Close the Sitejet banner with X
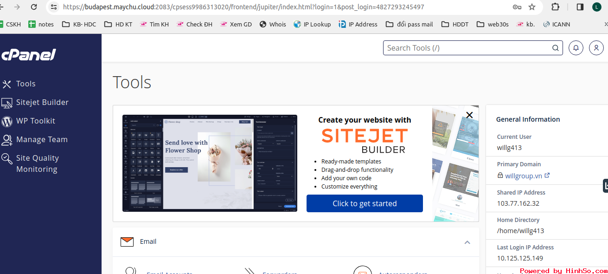The width and height of the screenshot is (608, 274). (469, 115)
